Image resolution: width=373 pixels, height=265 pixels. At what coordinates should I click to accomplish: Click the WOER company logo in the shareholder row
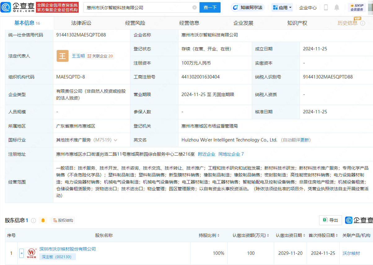(x=31, y=253)
